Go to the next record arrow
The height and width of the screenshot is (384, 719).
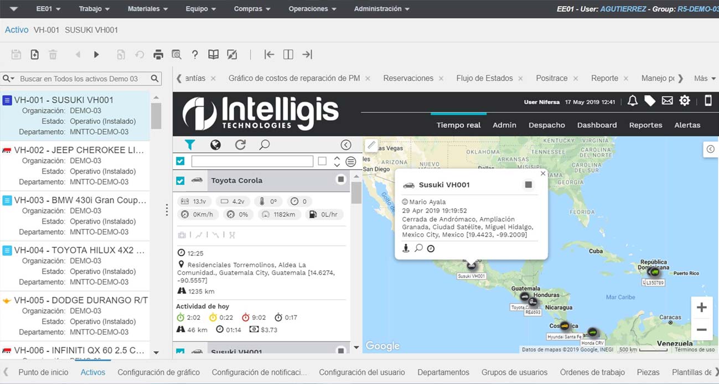[x=96, y=54]
